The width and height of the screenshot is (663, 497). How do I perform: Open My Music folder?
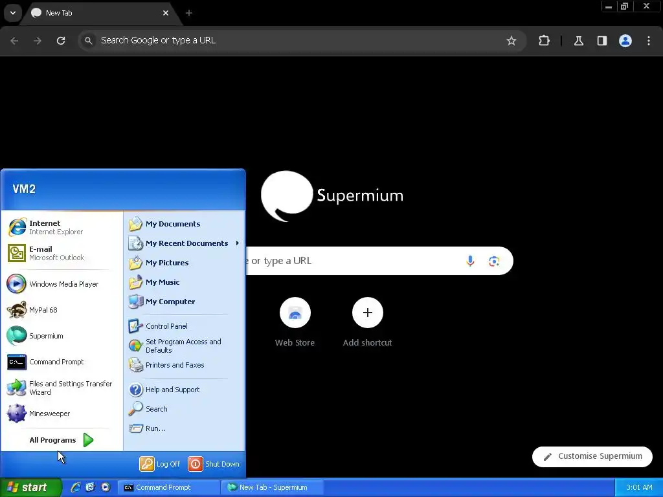185,282
